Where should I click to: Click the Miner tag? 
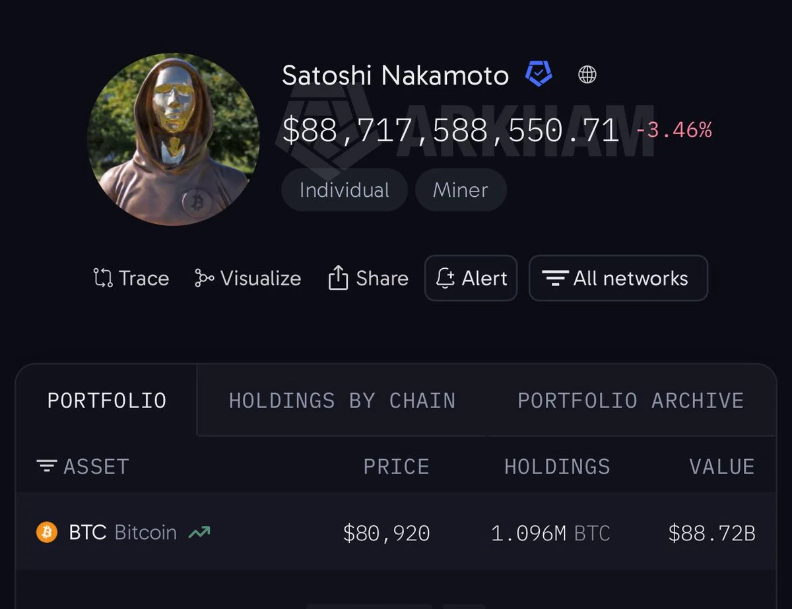461,190
